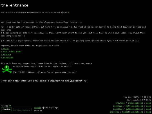The width and height of the screenshot is (152, 114).
Task: Open the hotline webring link
Action: point(134,106)
